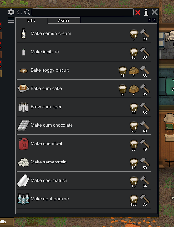Focus the bill search text field
The image size is (174, 227).
(82, 12)
